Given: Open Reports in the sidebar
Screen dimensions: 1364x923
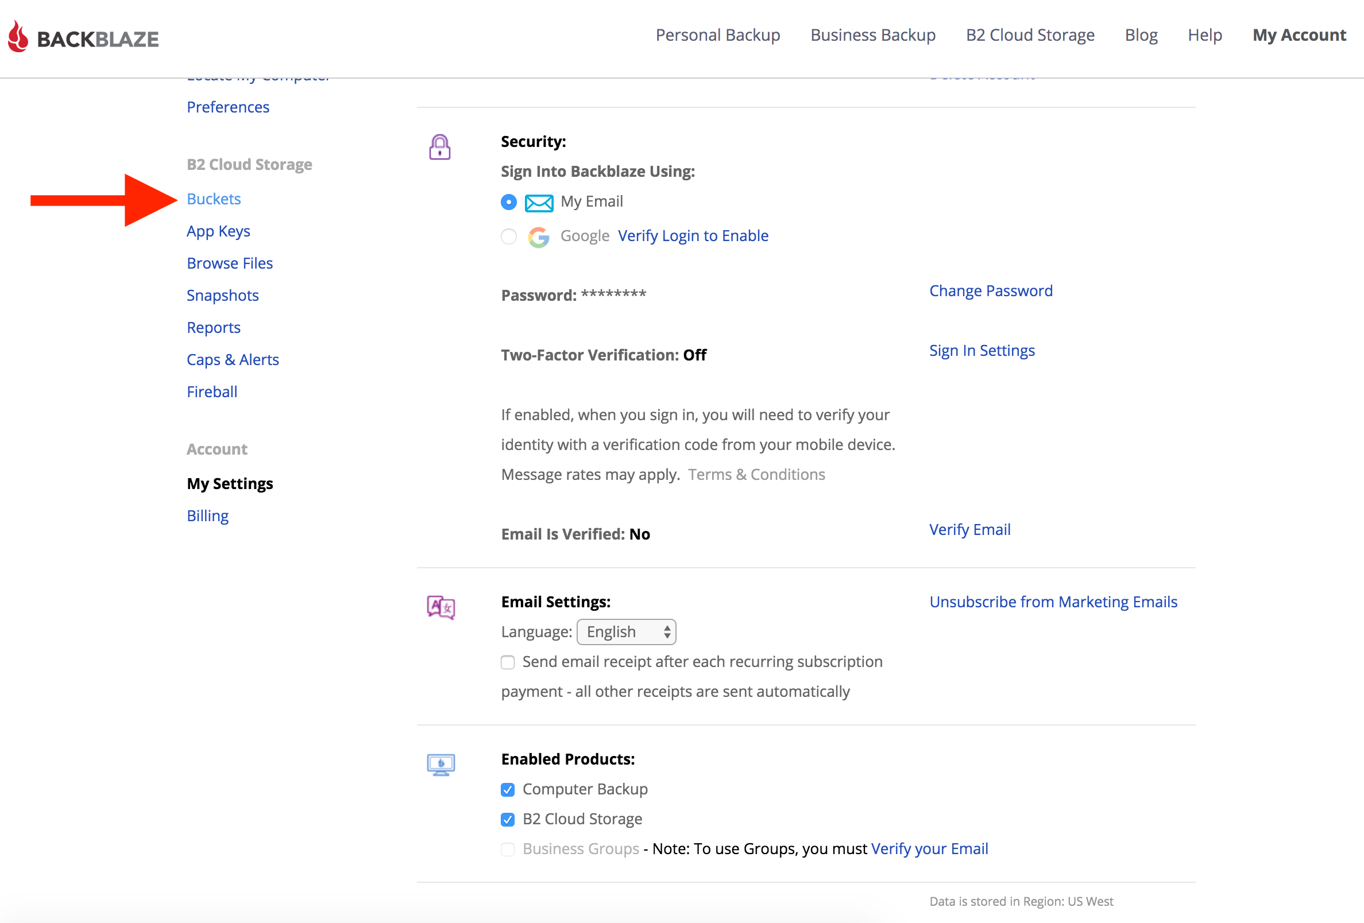Looking at the screenshot, I should (x=214, y=327).
